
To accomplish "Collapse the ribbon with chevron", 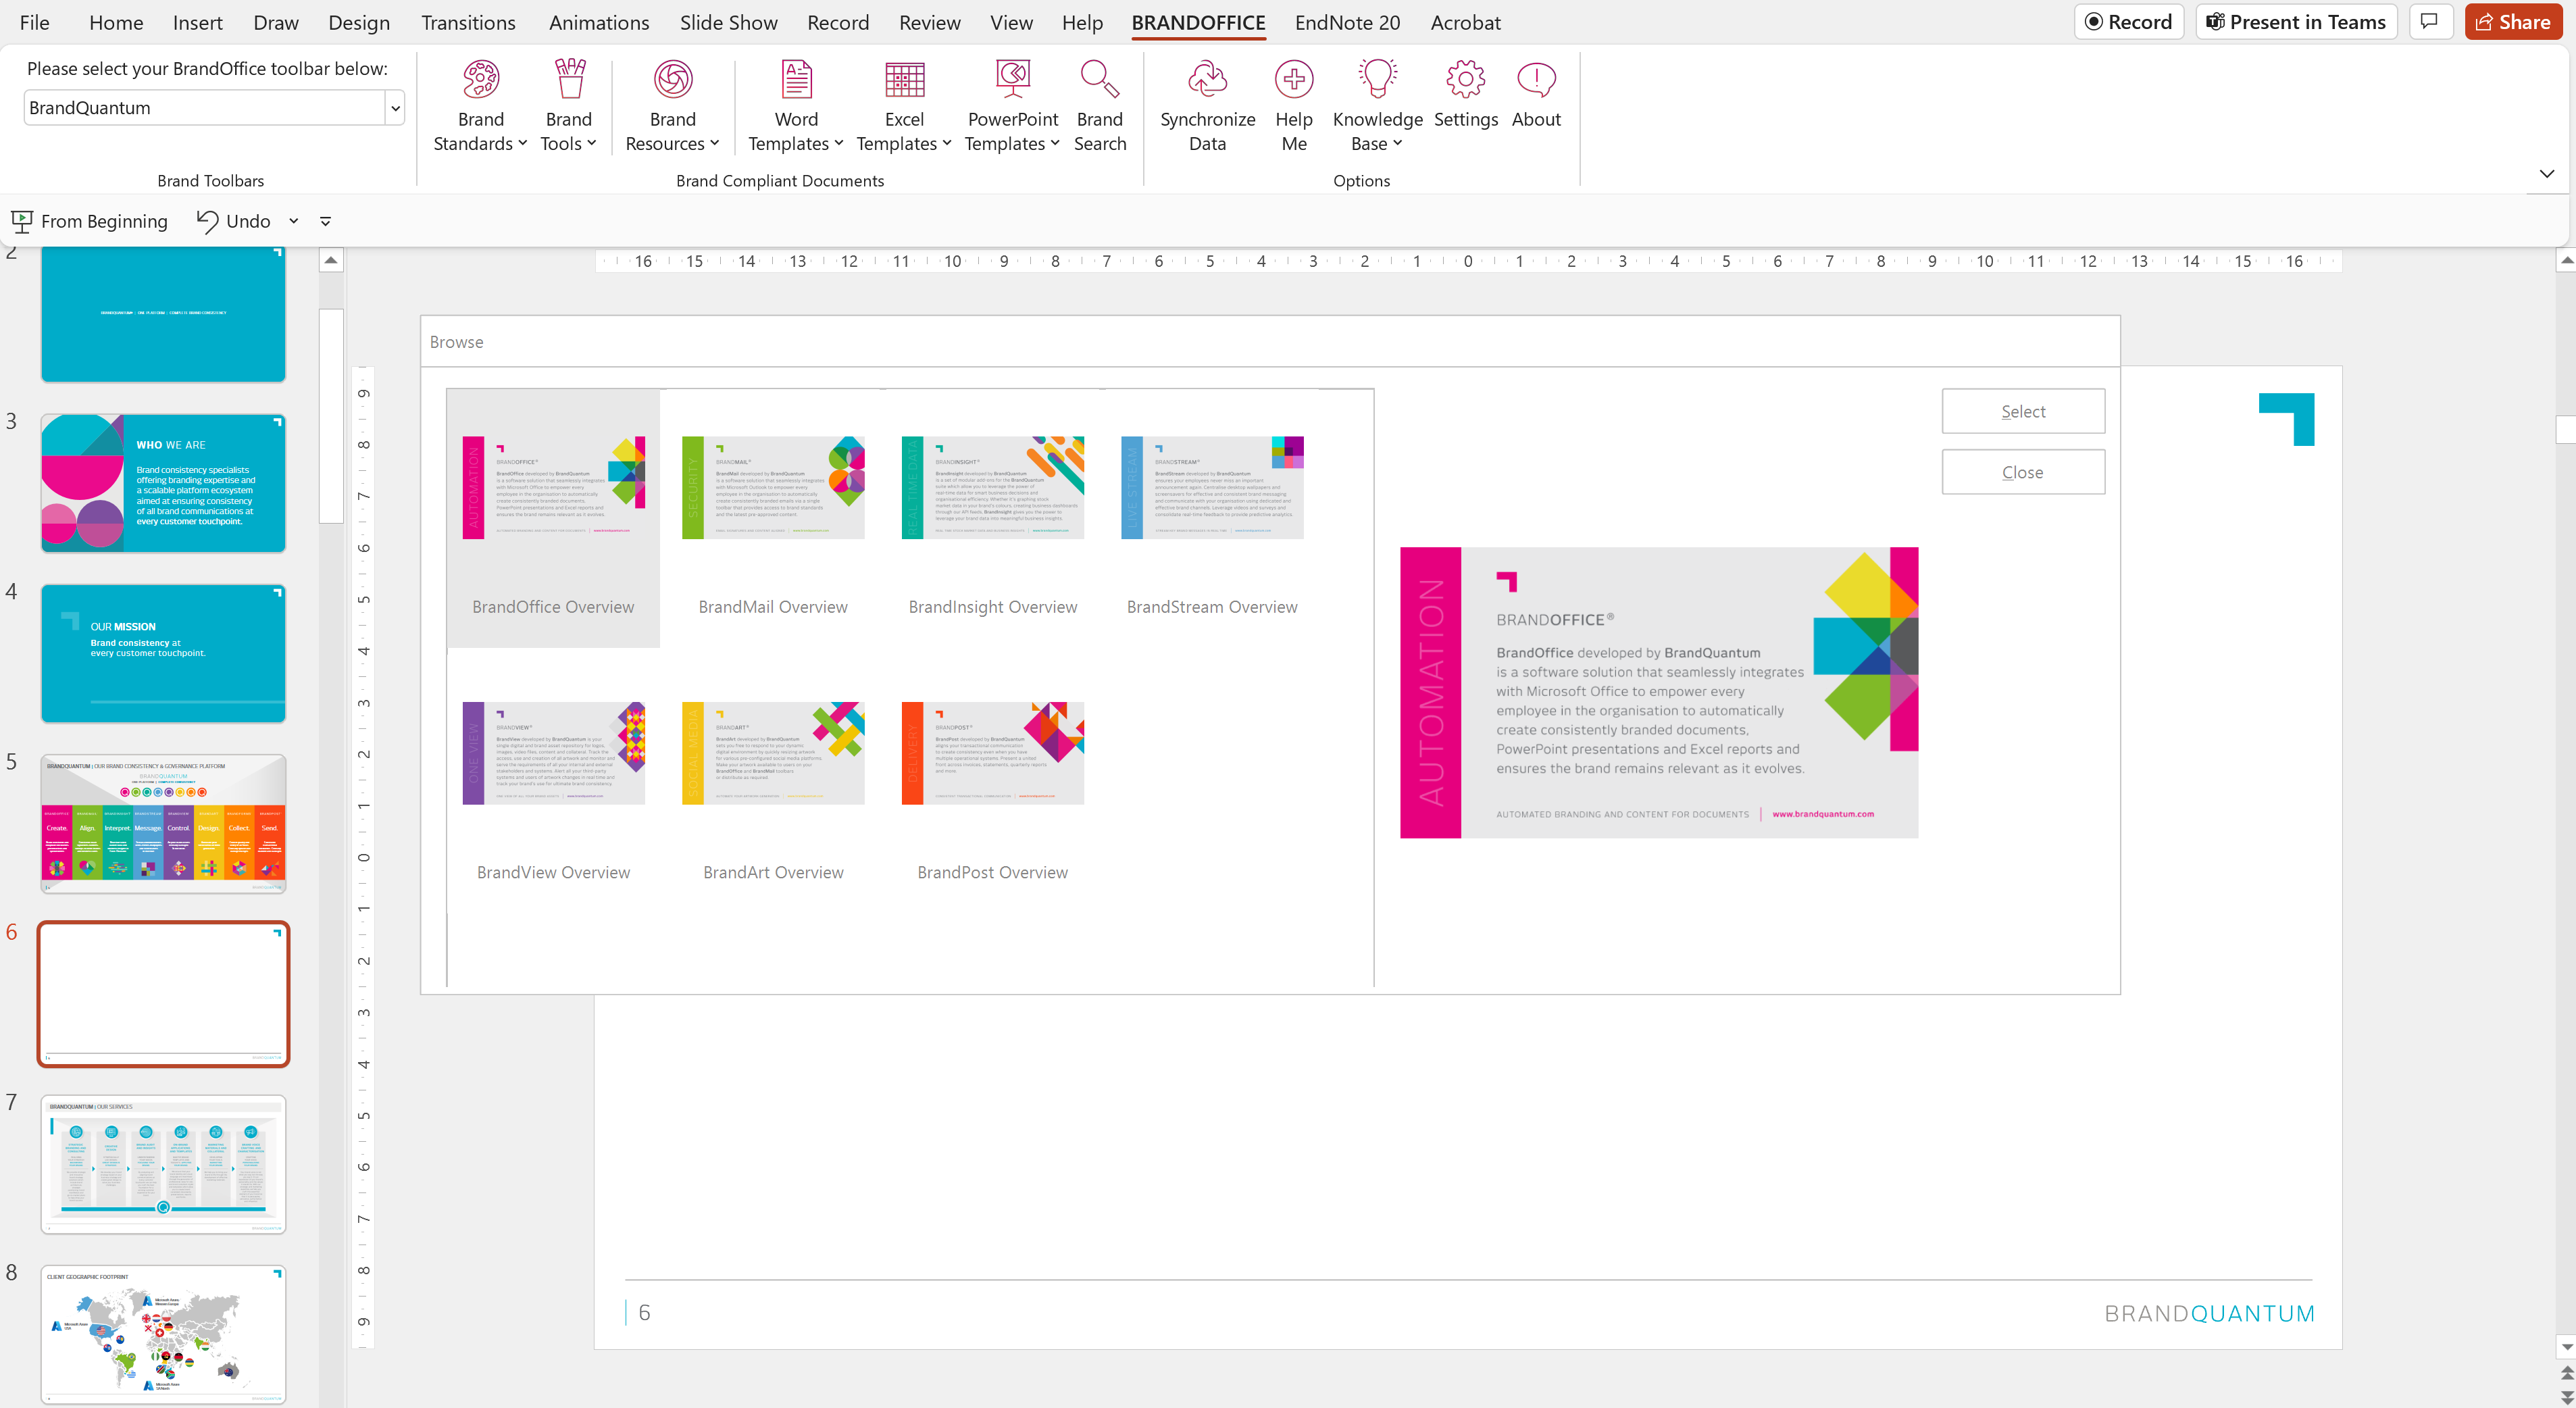I will [x=2546, y=174].
